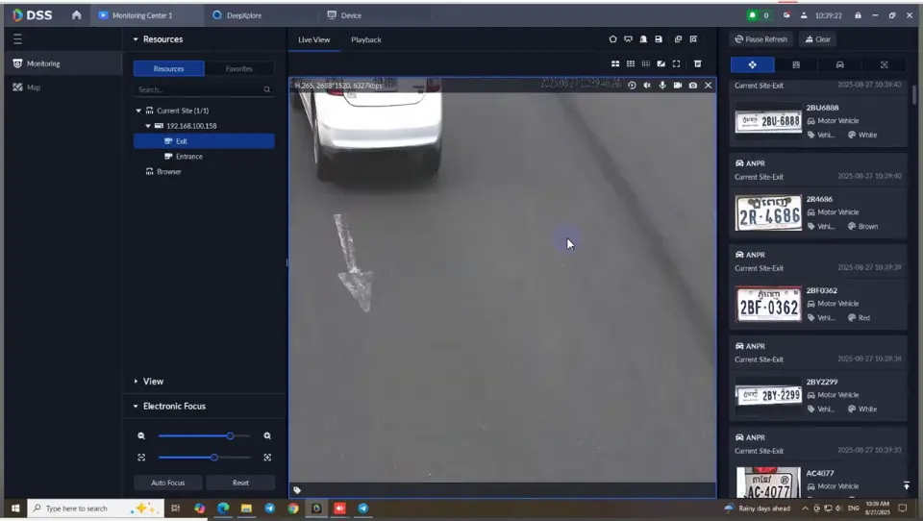Click the focus near icon in Electronic Focus
This screenshot has height=521, width=923.
click(x=141, y=458)
